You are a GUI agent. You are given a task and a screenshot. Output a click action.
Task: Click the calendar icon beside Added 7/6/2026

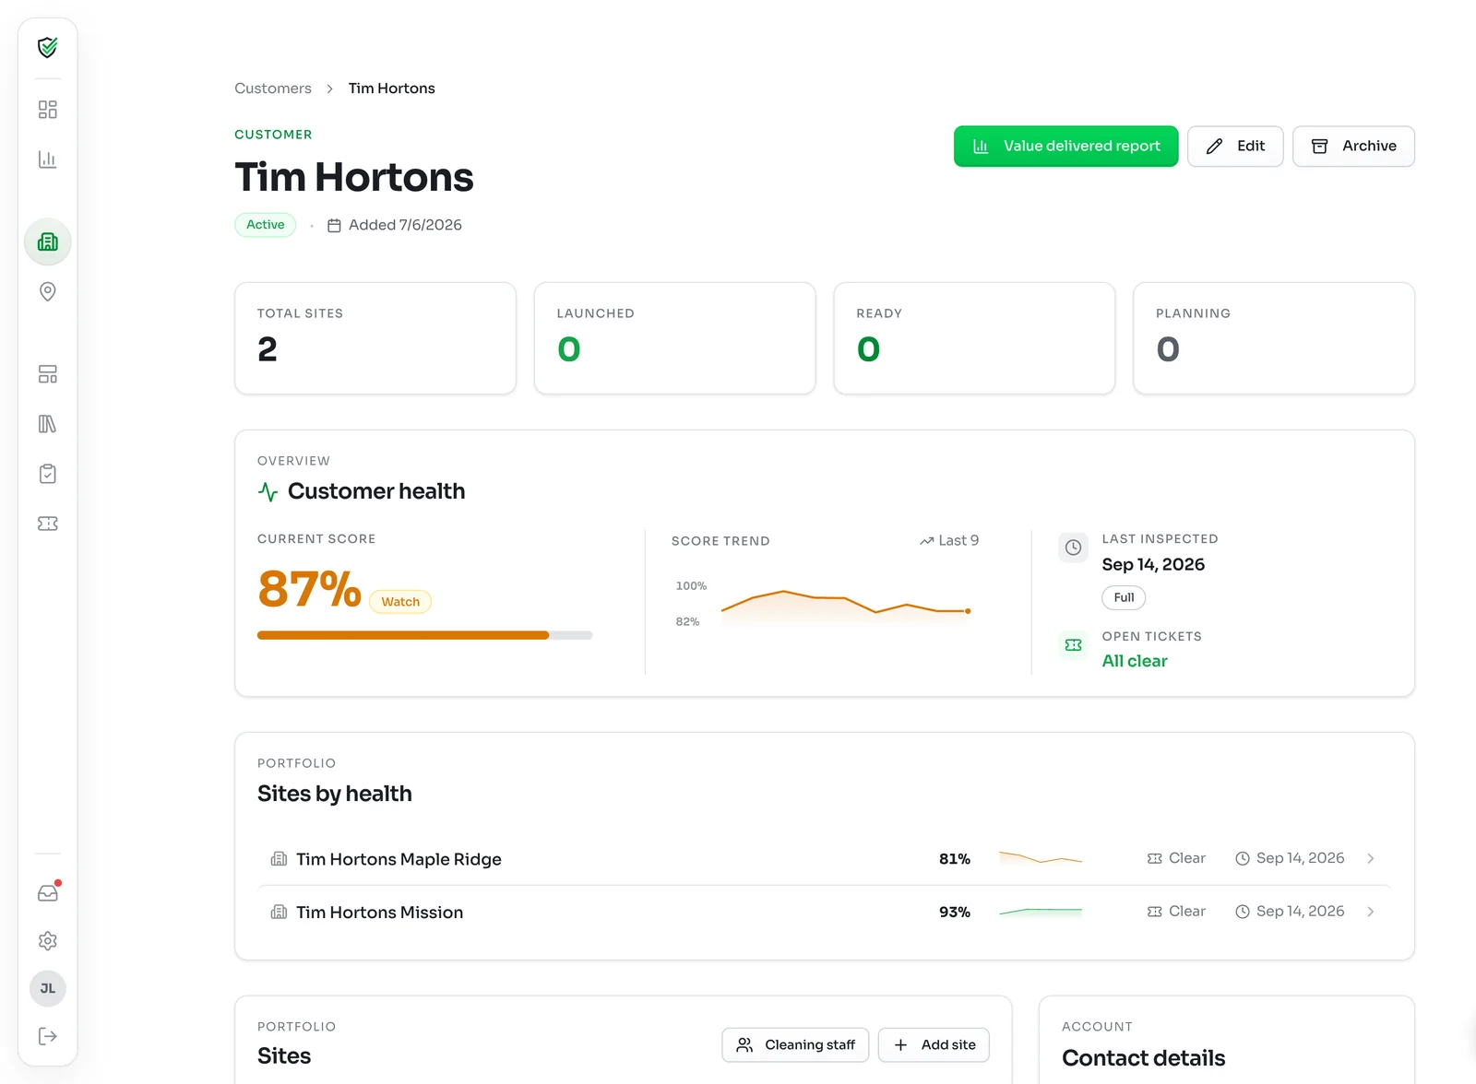pos(335,226)
